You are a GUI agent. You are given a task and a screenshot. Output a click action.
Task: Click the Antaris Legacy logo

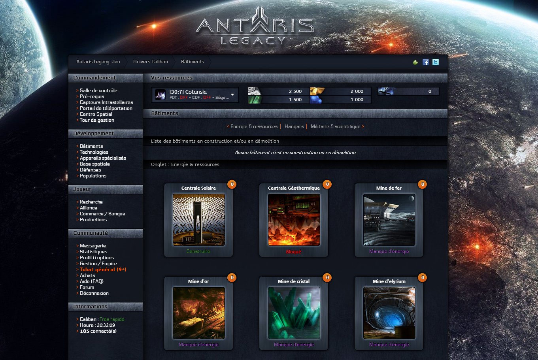coord(255,26)
